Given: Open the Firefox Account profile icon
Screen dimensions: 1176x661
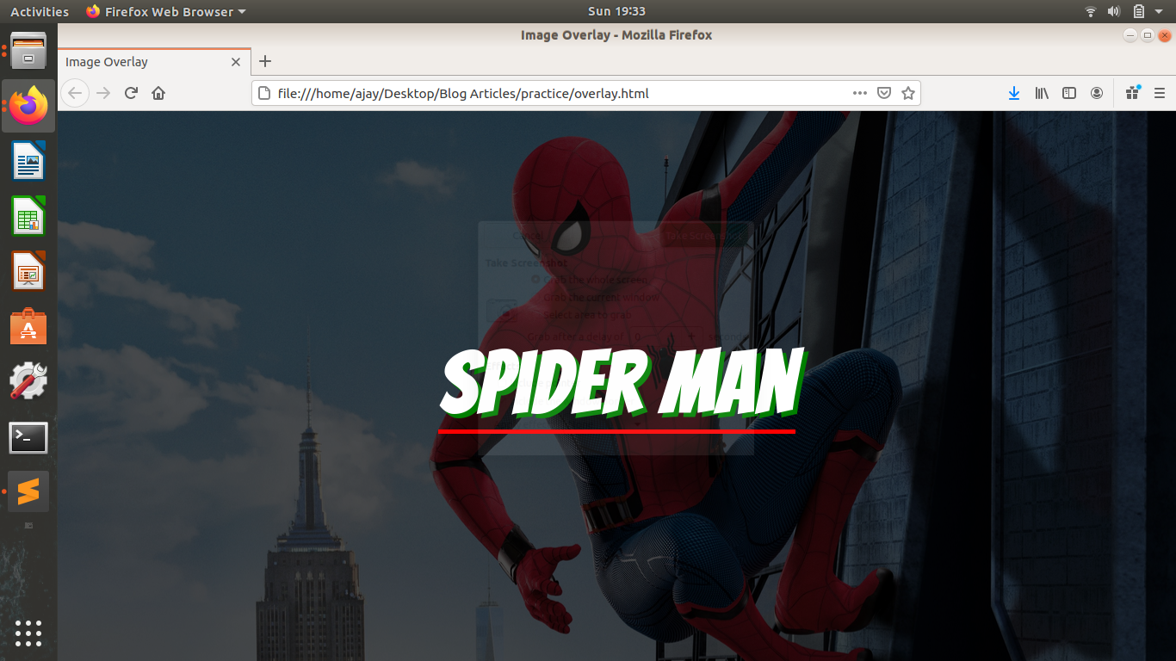Looking at the screenshot, I should (x=1096, y=93).
